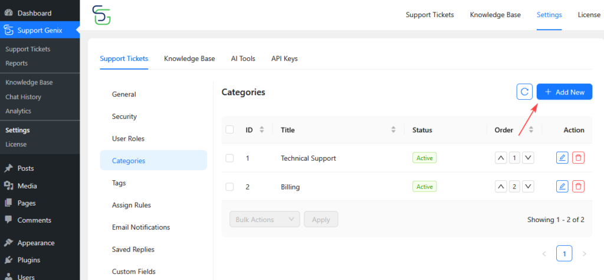
Task: Click the Technical Support order number field
Action: coord(514,158)
